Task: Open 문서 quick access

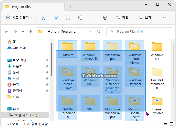Action: [x=13, y=72]
